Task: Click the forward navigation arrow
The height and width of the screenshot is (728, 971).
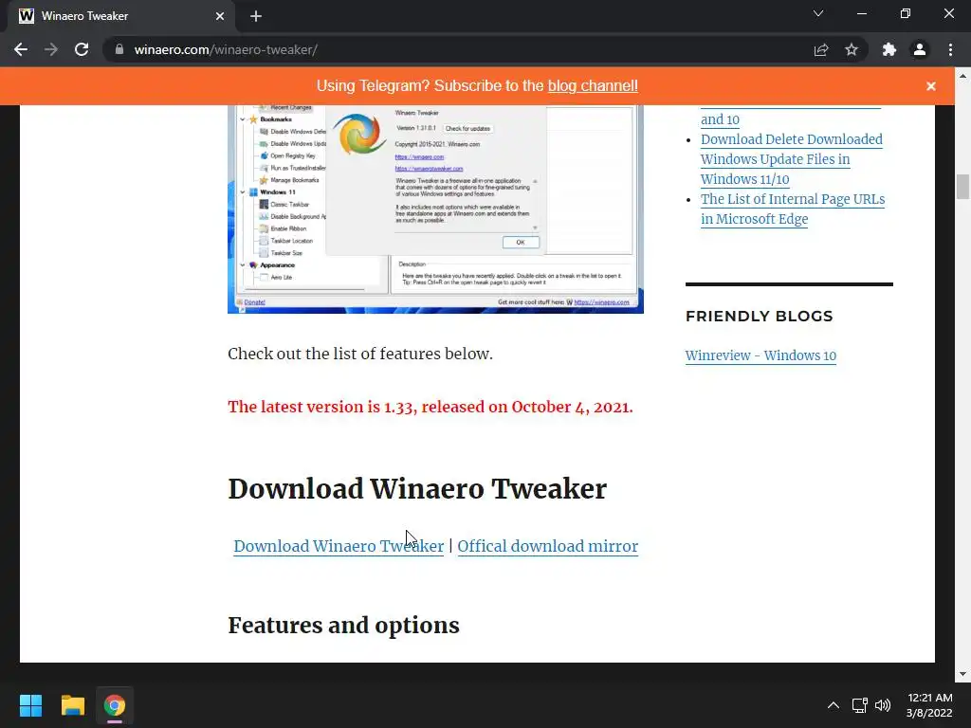Action: (51, 49)
